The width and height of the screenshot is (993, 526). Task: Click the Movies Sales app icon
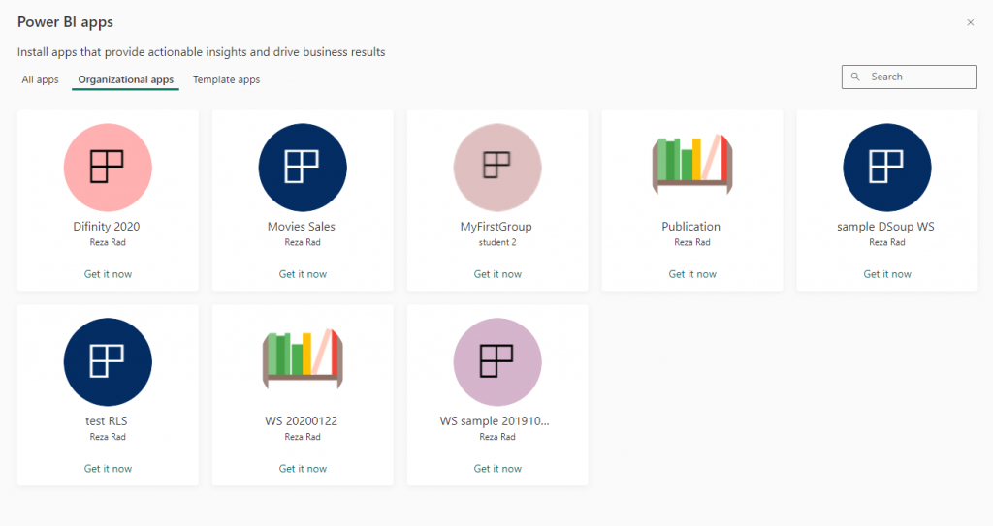click(x=303, y=167)
